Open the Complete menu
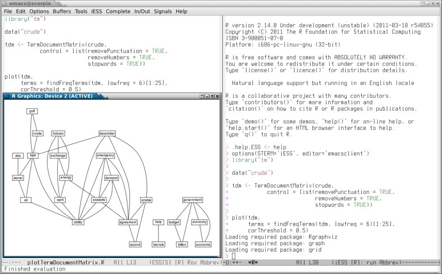This screenshot has width=442, height=274. click(x=118, y=11)
